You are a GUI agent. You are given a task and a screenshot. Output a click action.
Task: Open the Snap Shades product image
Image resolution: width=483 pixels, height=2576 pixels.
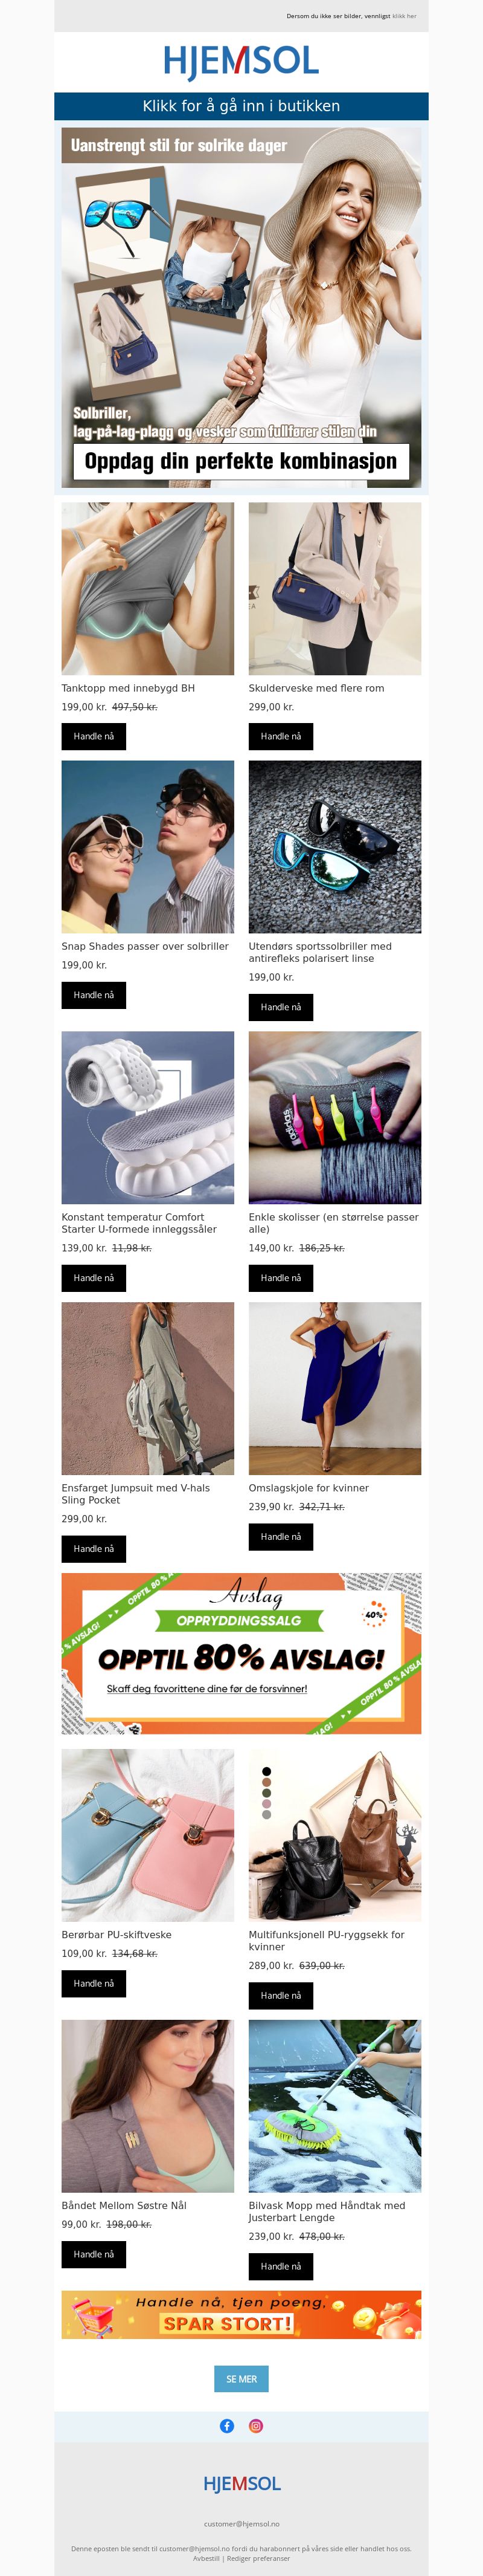click(148, 847)
